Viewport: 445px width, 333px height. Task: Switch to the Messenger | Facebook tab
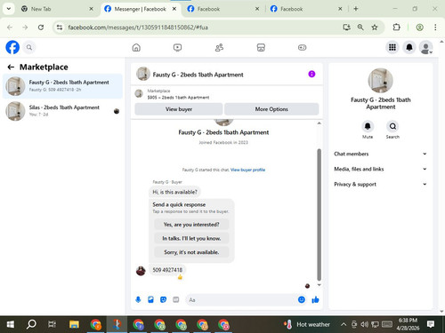click(x=141, y=9)
